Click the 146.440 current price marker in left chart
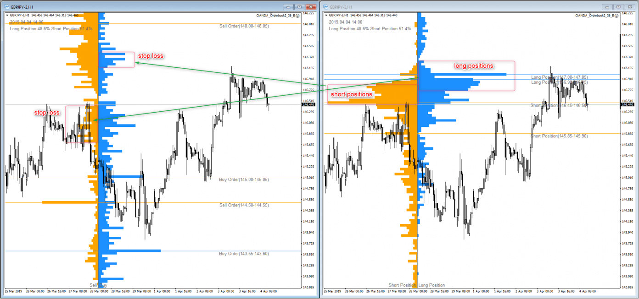The image size is (639, 299). click(x=308, y=104)
